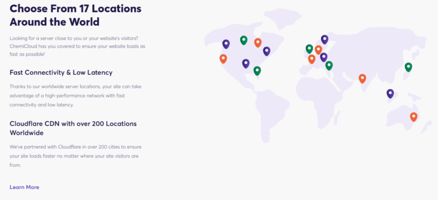Click the orange pin over France

pyautogui.click(x=312, y=59)
